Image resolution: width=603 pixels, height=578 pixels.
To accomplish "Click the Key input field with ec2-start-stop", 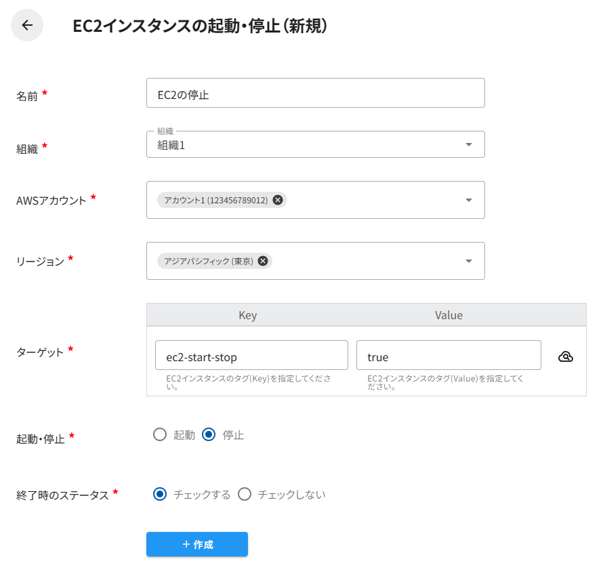I will [x=251, y=355].
